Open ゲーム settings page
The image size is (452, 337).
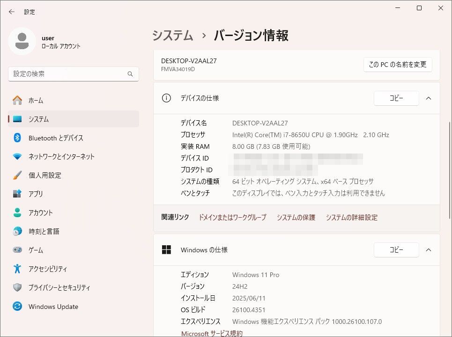[x=74, y=250]
